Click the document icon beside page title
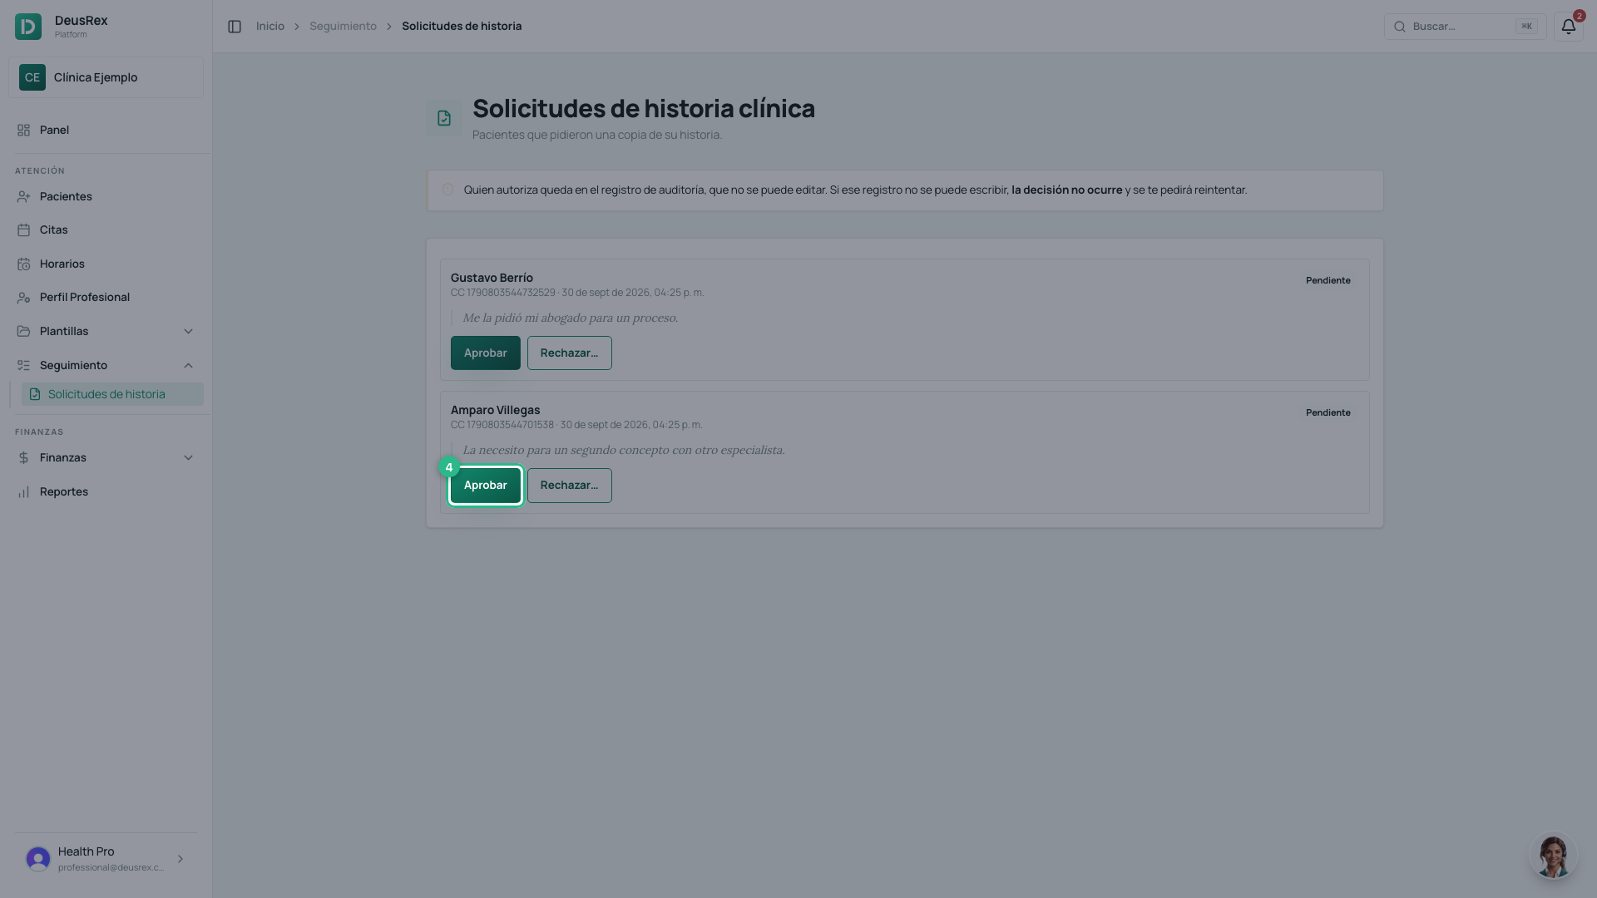The image size is (1597, 898). tap(444, 118)
